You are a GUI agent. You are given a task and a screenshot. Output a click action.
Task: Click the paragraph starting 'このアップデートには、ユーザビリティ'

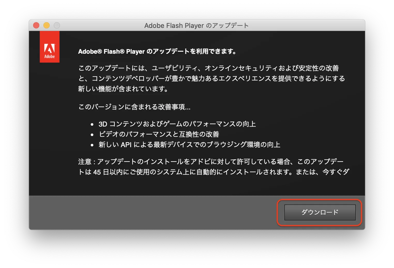click(x=211, y=78)
